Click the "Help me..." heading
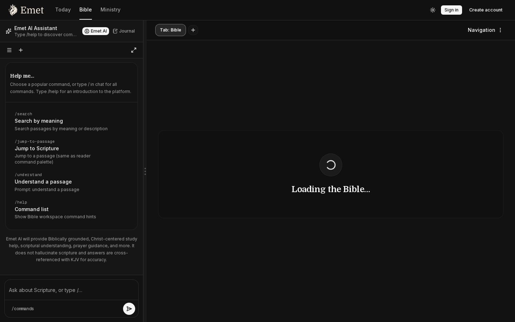The height and width of the screenshot is (322, 515). [22, 76]
